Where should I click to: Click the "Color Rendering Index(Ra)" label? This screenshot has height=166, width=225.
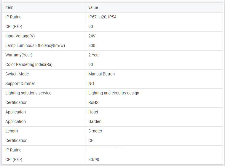[x=29, y=64]
